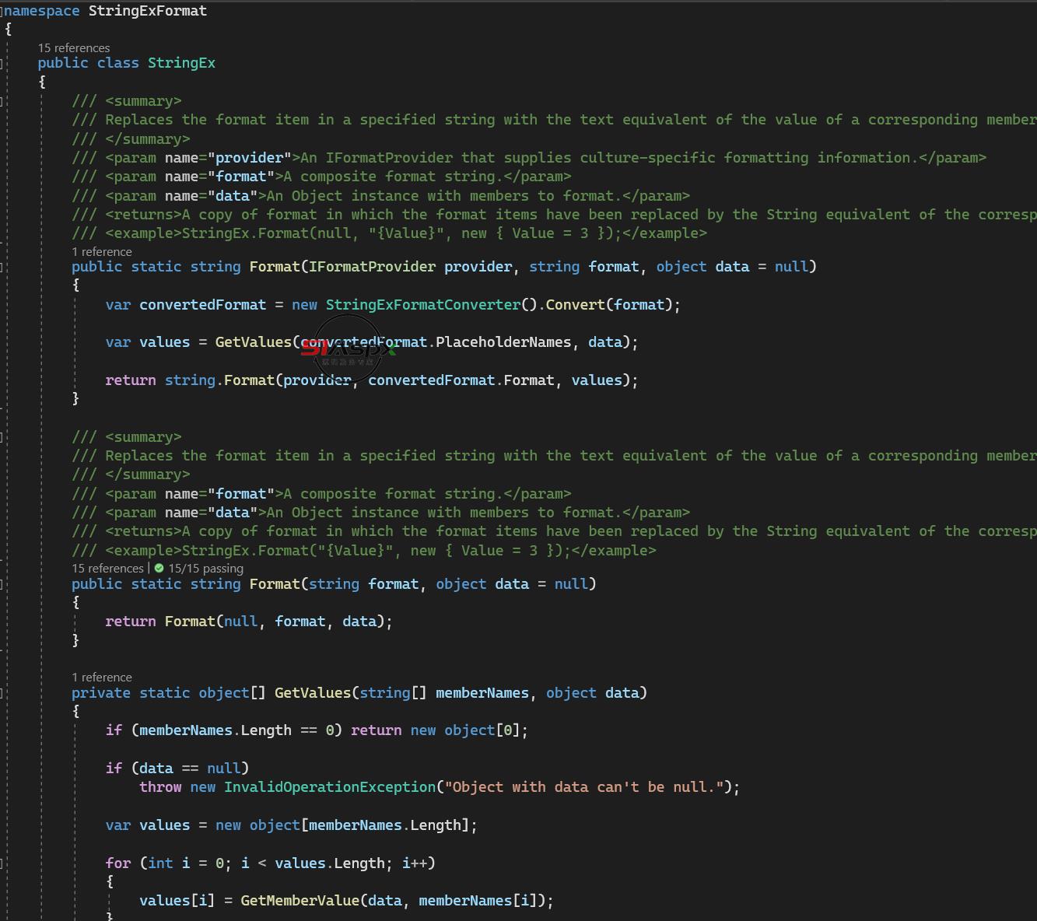
Task: Open 15 references lens above Format(string format)
Action: 107,569
